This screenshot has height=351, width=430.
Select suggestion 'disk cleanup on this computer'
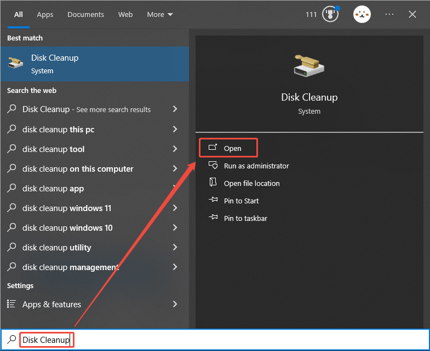pos(95,168)
